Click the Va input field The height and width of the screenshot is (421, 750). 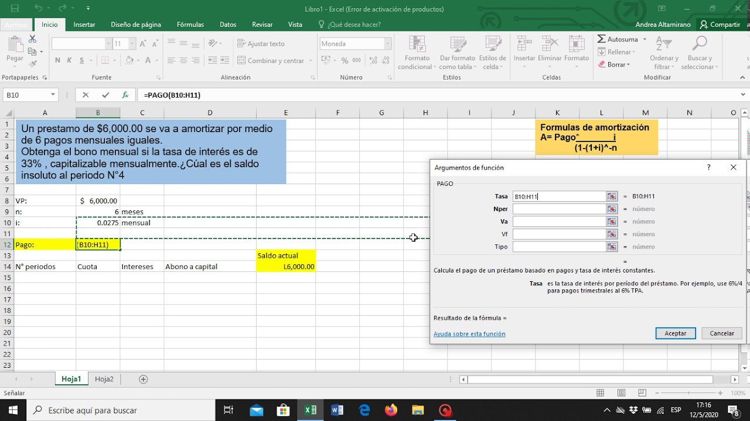[x=559, y=222]
